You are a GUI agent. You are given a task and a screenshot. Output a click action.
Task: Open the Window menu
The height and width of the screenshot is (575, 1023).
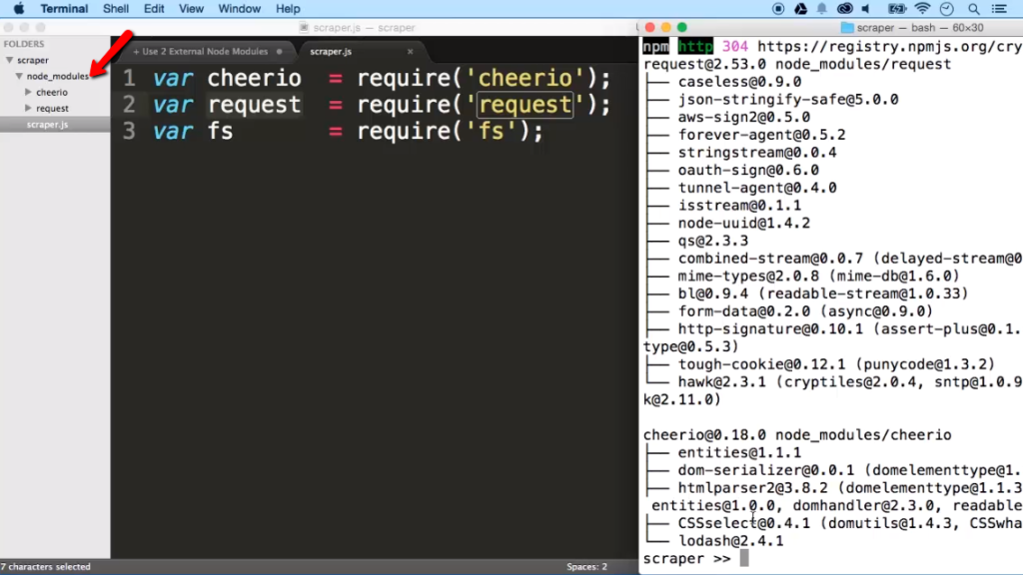pyautogui.click(x=240, y=9)
